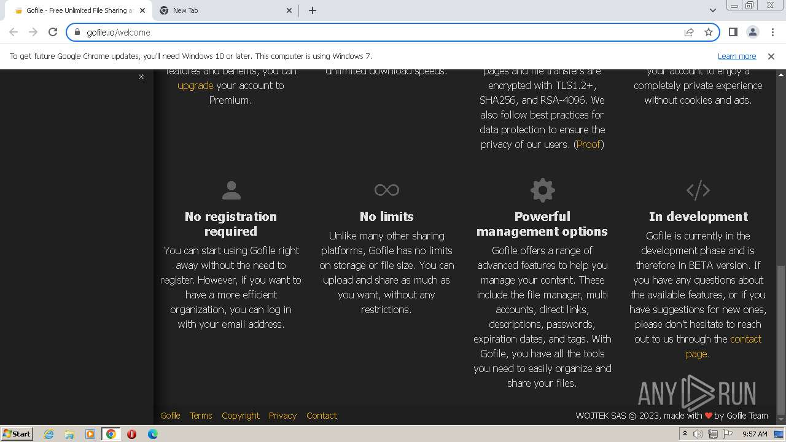Switch to the New Tab tab

click(226, 10)
